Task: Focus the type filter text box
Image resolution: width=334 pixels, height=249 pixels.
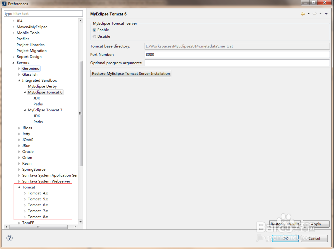Action: pos(43,14)
